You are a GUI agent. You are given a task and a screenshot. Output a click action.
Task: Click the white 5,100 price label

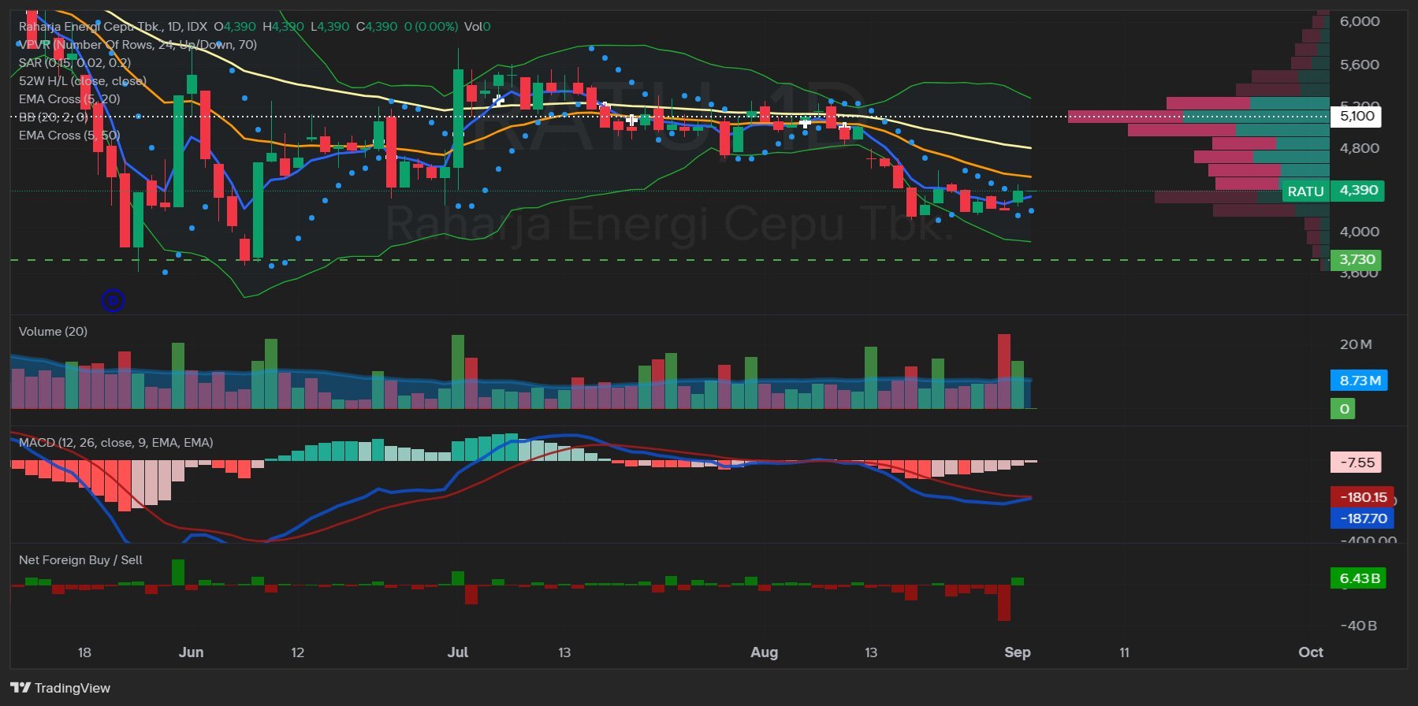tap(1357, 116)
